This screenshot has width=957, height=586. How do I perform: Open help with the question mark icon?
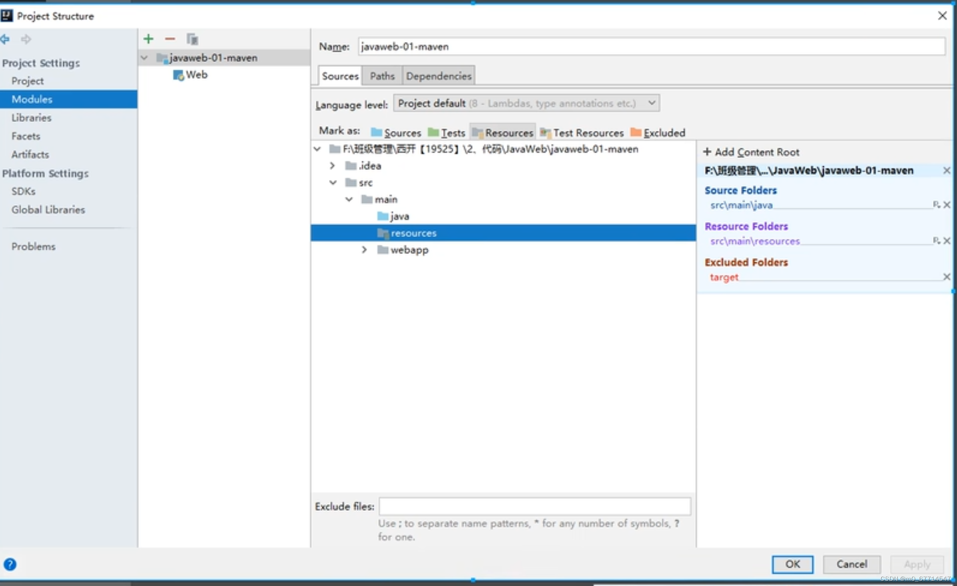point(10,564)
